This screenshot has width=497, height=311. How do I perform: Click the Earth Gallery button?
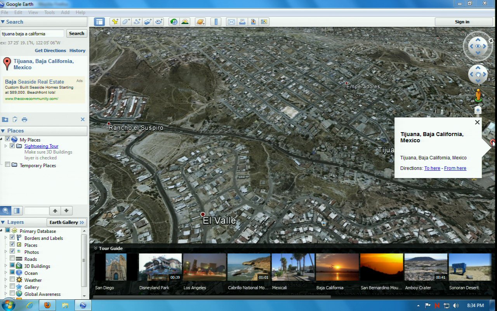point(66,222)
